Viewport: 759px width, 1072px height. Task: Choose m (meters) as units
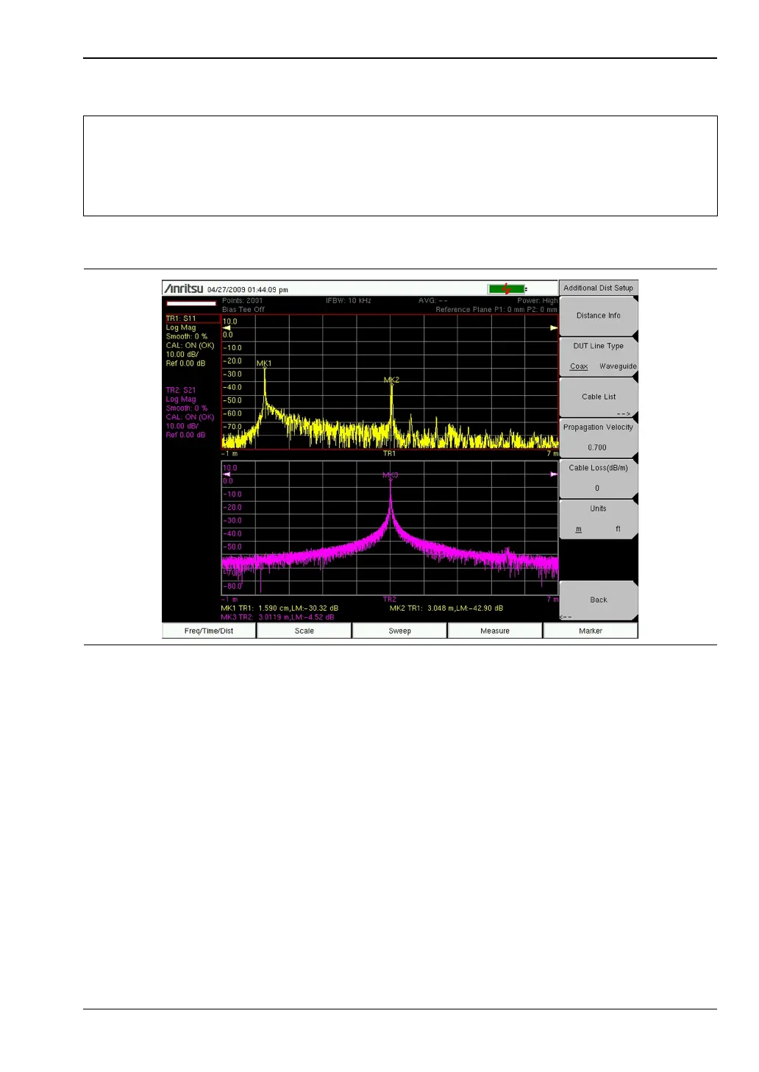tap(579, 529)
